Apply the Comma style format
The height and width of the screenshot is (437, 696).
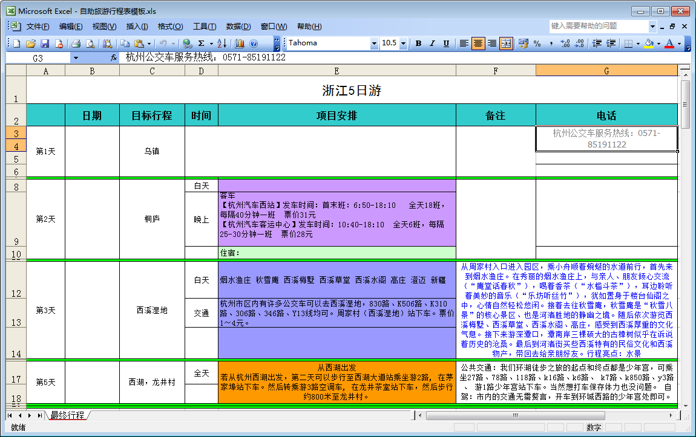tap(551, 43)
